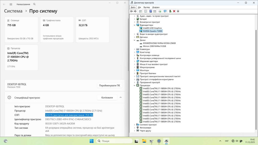
Task: Click the network globe icon in tray
Action: click(233, 141)
